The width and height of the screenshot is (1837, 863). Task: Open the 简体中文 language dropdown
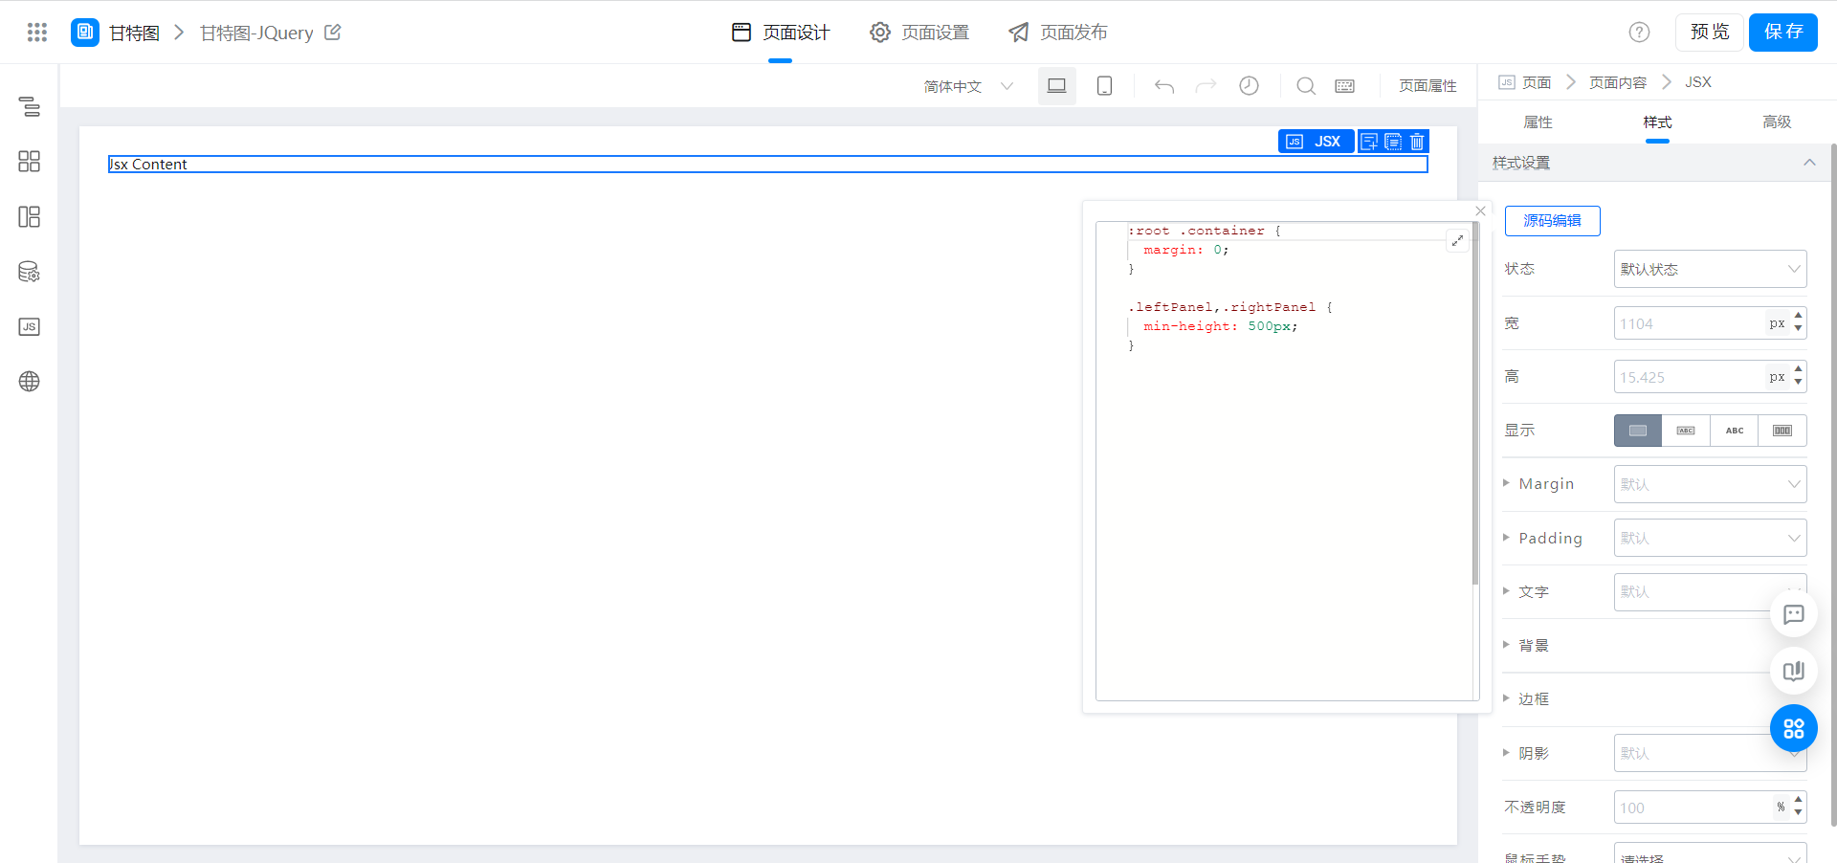[x=968, y=86]
